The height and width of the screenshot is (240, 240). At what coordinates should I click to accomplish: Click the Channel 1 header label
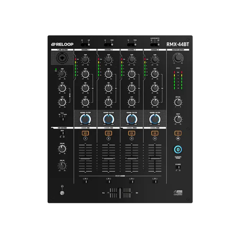tap(85, 50)
